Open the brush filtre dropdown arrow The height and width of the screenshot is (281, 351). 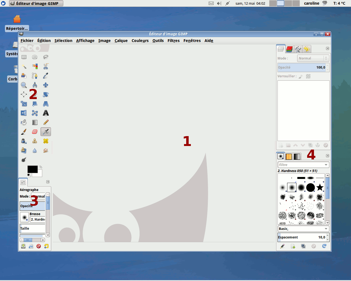[x=326, y=165]
